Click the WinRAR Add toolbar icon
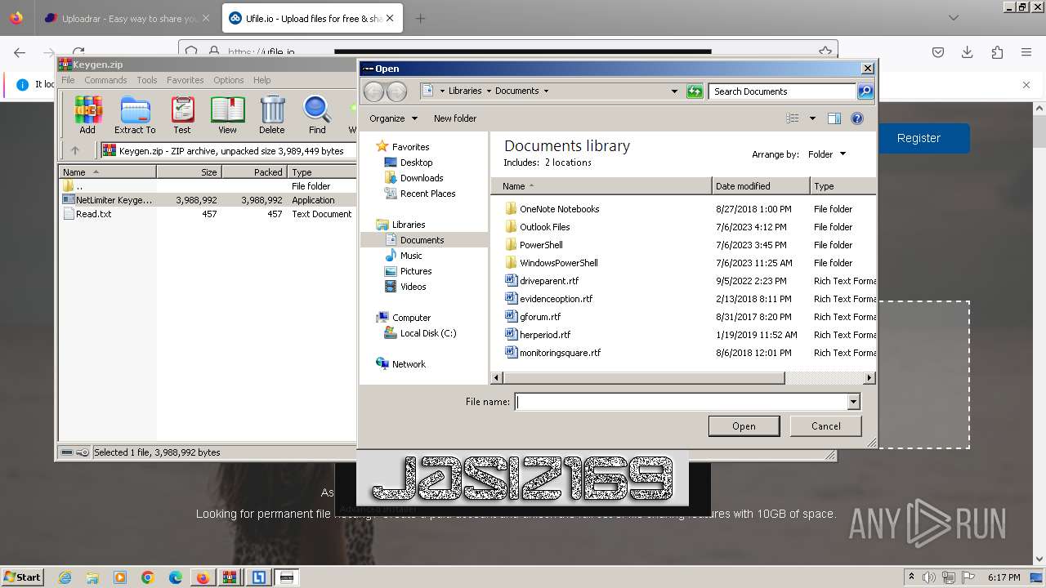The height and width of the screenshot is (588, 1046). [x=87, y=115]
